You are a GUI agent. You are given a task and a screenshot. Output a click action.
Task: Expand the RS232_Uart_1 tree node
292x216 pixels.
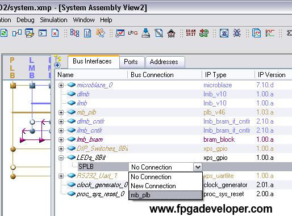tap(61, 176)
